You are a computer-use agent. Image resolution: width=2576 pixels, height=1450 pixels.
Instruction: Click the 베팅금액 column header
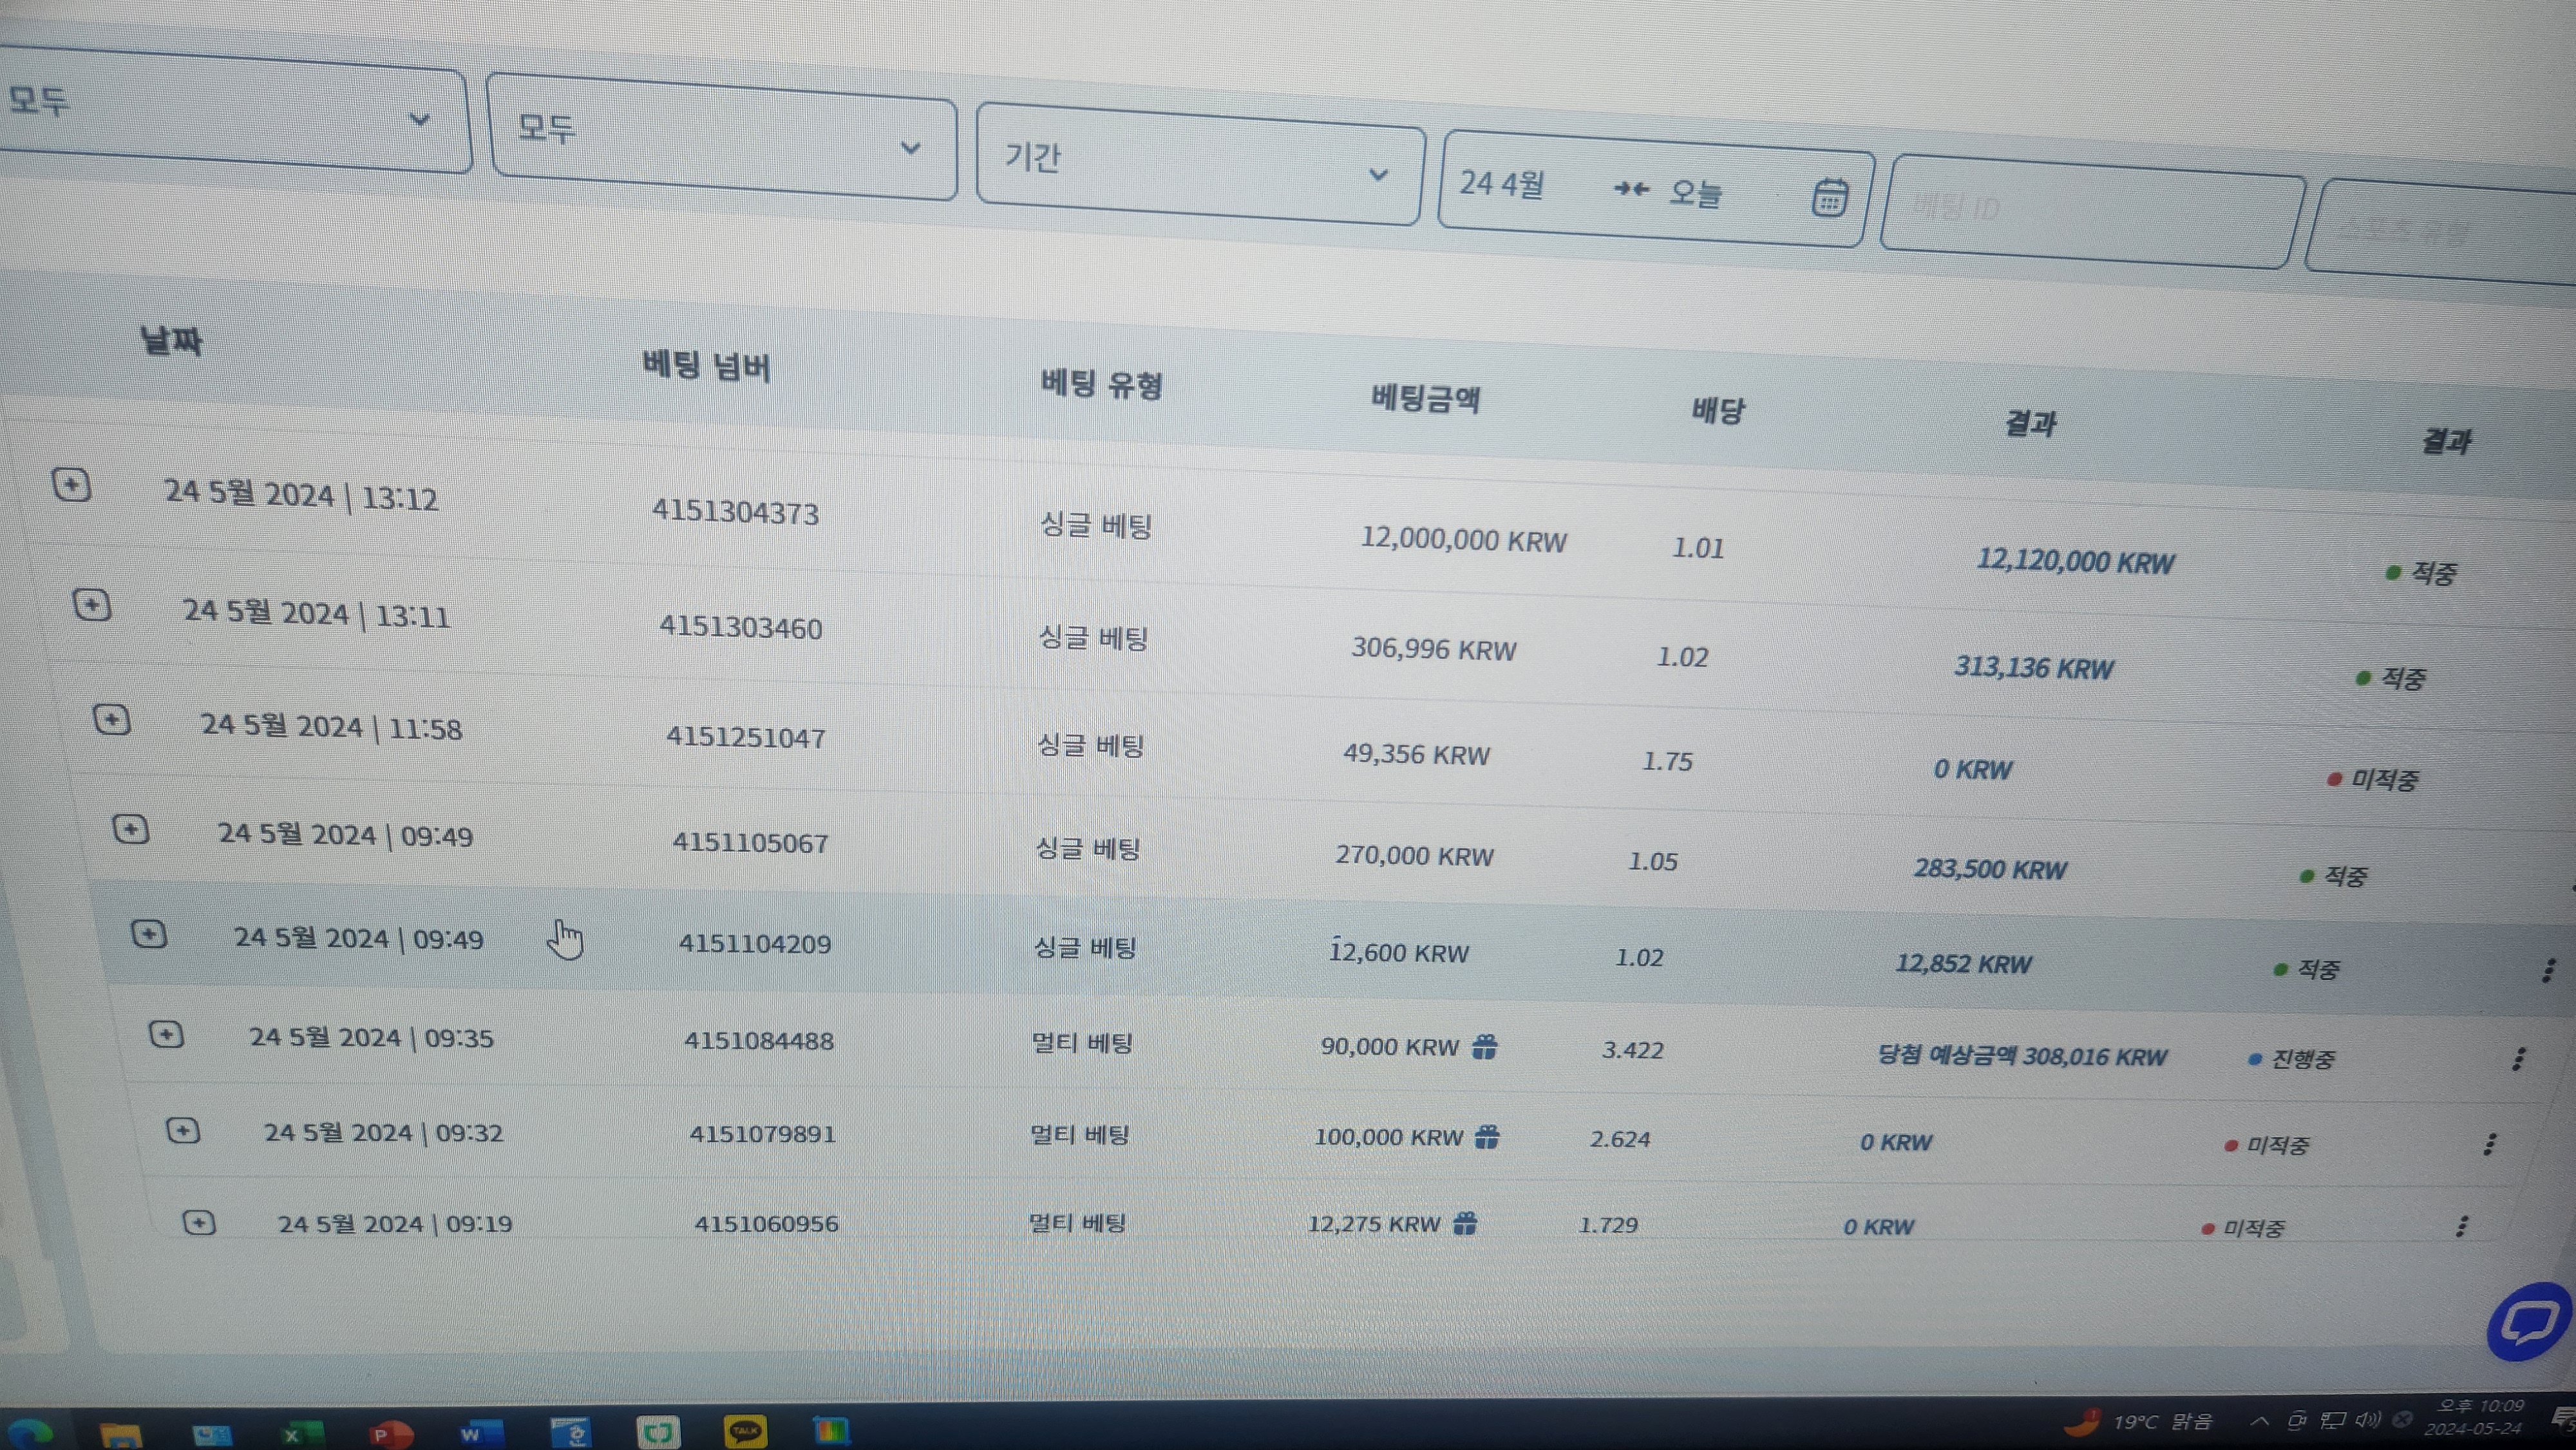(1425, 399)
